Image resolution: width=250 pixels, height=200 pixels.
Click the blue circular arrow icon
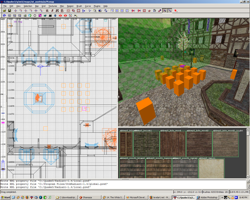[x=4, y=16]
